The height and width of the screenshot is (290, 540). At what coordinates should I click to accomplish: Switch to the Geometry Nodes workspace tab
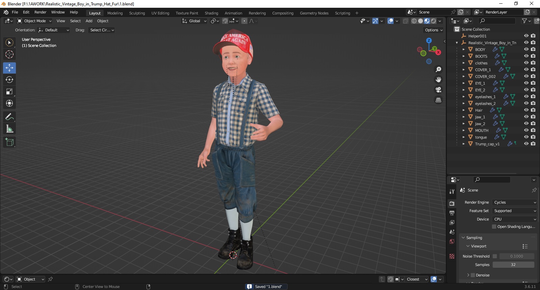pos(314,13)
